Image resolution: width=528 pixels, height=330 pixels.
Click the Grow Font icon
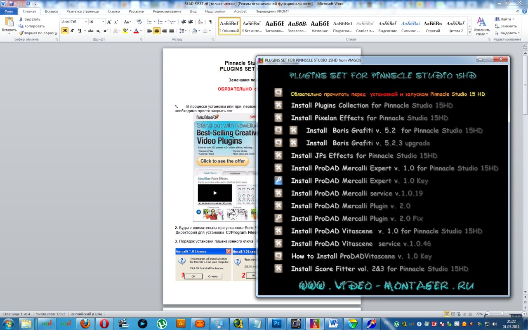coord(110,21)
